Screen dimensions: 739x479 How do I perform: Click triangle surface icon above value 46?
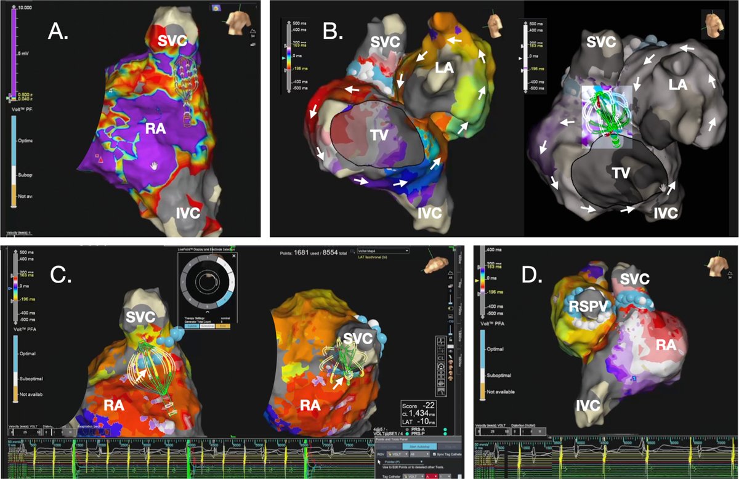pos(451,273)
